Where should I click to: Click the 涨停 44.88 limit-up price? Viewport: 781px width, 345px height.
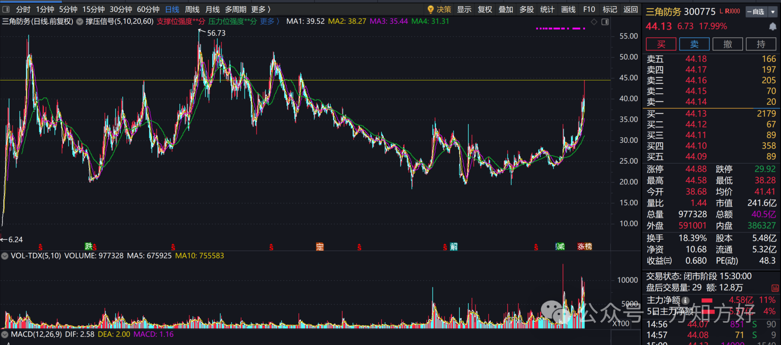coord(696,169)
